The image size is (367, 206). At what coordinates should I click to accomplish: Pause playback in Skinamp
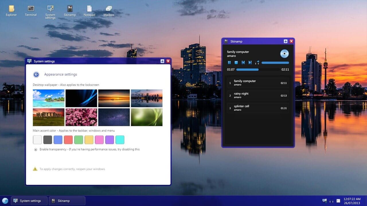click(229, 62)
